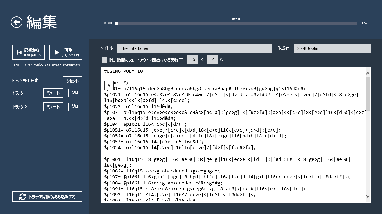Click the line starting '$p104= $p1021'
382x214 pixels.
pos(145,124)
